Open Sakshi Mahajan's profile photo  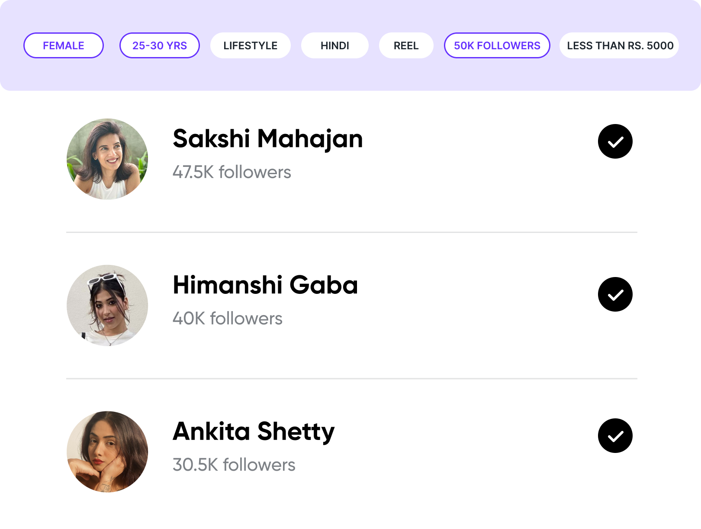tap(107, 159)
